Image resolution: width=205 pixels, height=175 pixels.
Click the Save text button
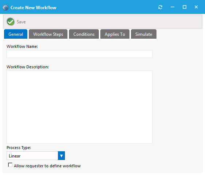pos(21,22)
